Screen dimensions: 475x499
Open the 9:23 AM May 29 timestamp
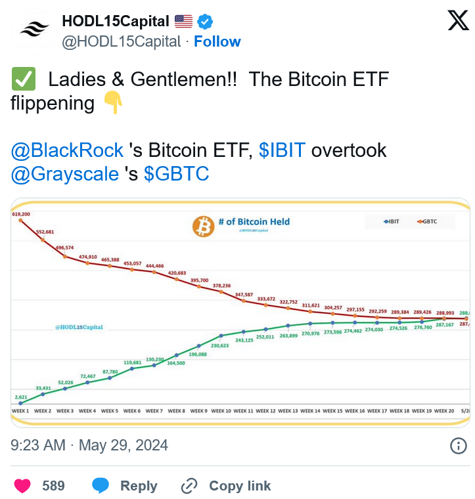(89, 445)
